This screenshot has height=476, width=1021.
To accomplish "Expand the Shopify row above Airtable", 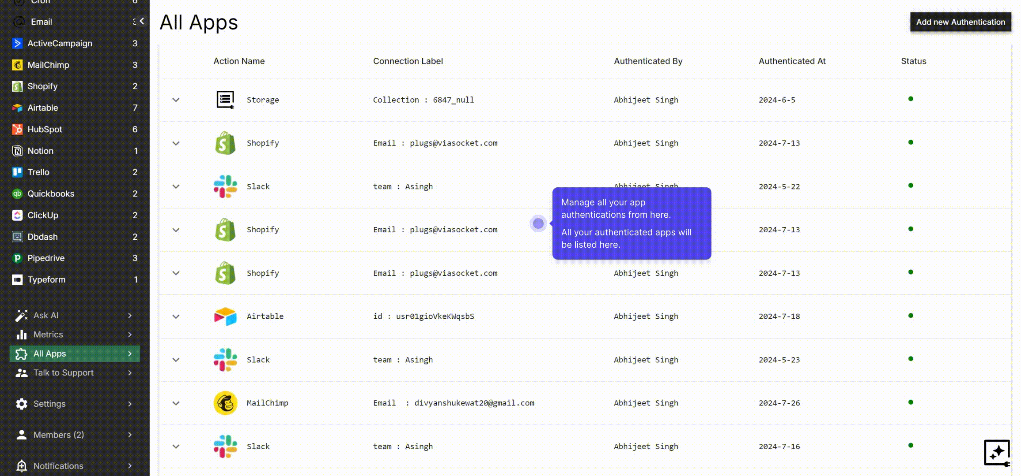I will coord(176,273).
